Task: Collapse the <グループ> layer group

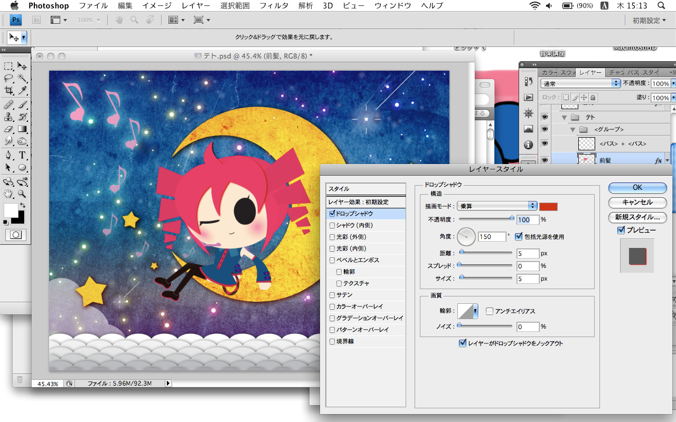Action: (573, 129)
